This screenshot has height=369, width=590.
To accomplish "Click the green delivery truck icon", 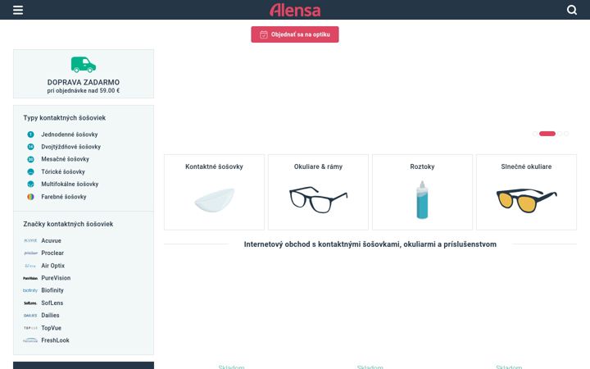I will pyautogui.click(x=84, y=65).
